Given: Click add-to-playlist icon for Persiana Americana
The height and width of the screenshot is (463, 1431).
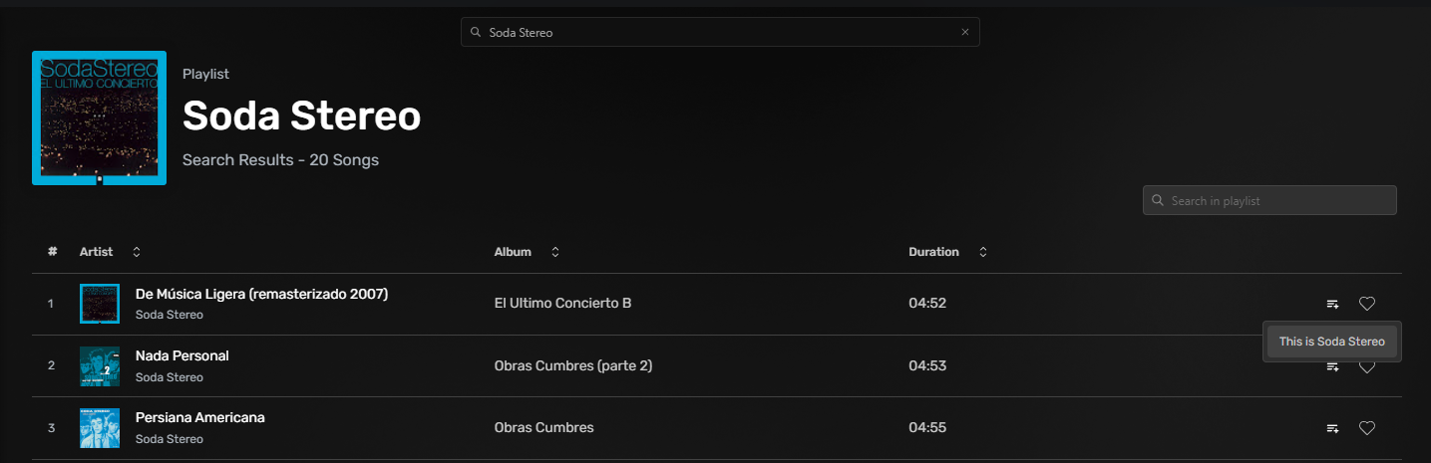Looking at the screenshot, I should (x=1332, y=428).
